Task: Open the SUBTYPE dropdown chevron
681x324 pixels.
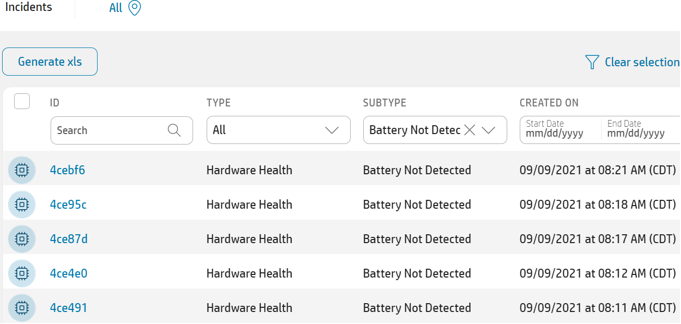Action: pos(489,130)
